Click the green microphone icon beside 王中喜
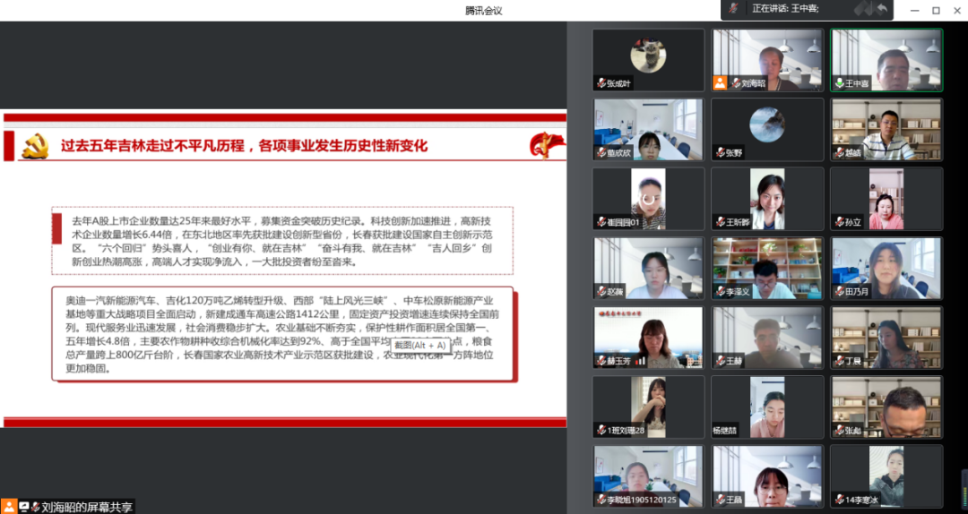968x514 pixels. [x=838, y=83]
